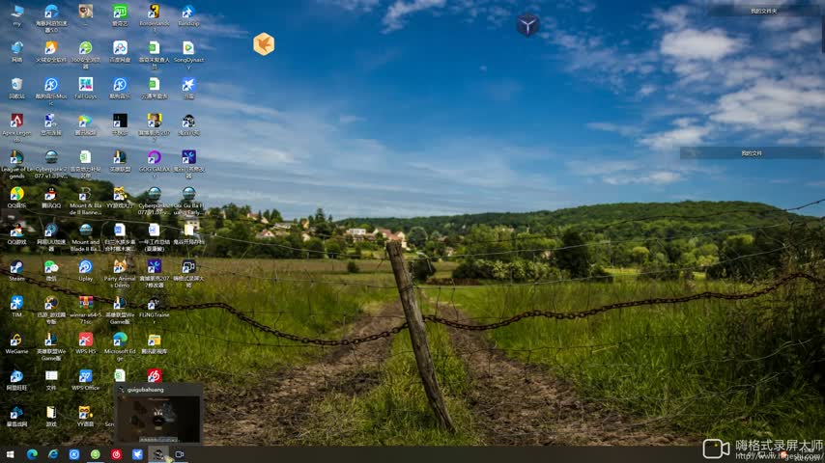Click the screen recorder camera taskbar icon
The image size is (825, 463).
(x=179, y=454)
